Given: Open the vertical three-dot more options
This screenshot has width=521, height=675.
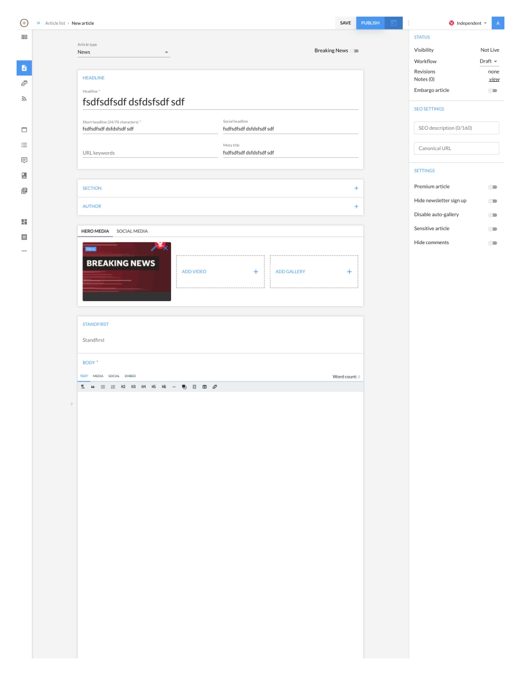Looking at the screenshot, I should pyautogui.click(x=409, y=23).
